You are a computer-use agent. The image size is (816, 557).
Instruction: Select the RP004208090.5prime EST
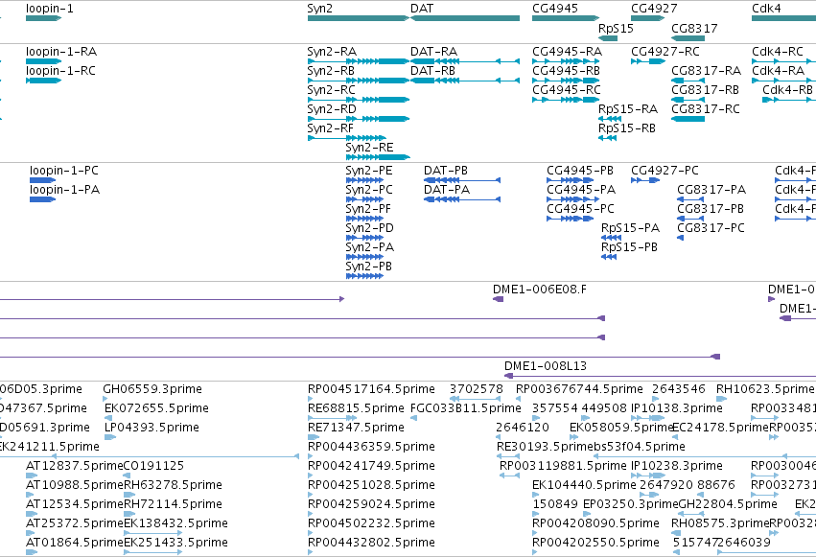[x=534, y=533]
